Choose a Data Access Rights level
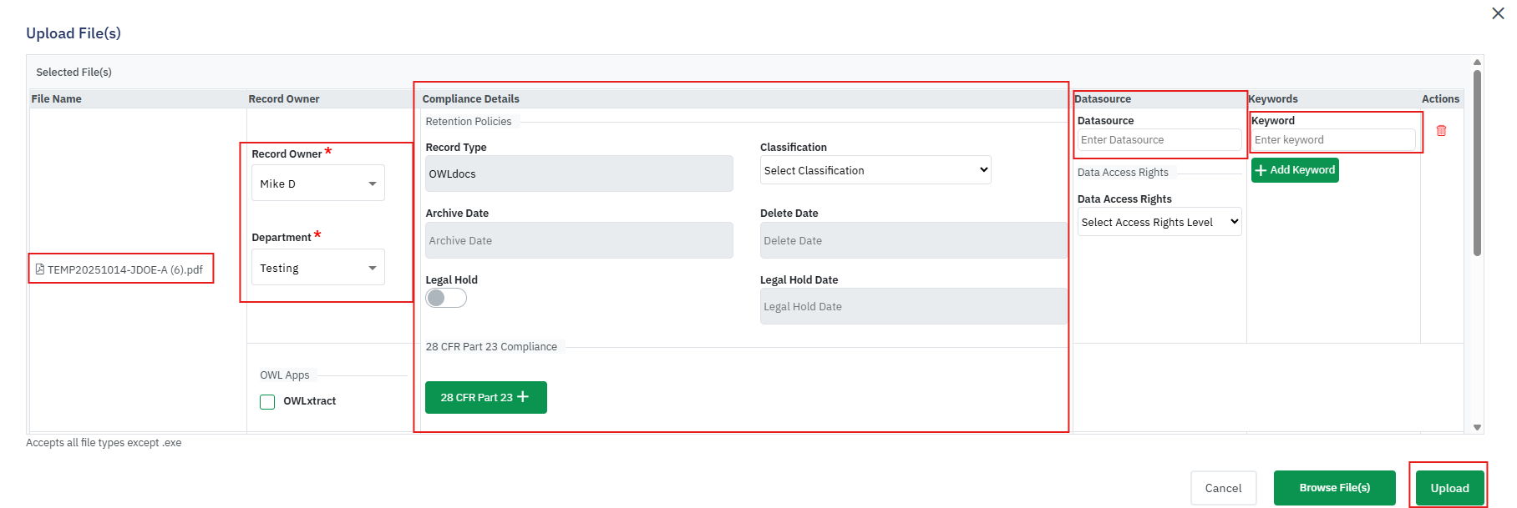This screenshot has width=1517, height=508. tap(1159, 223)
